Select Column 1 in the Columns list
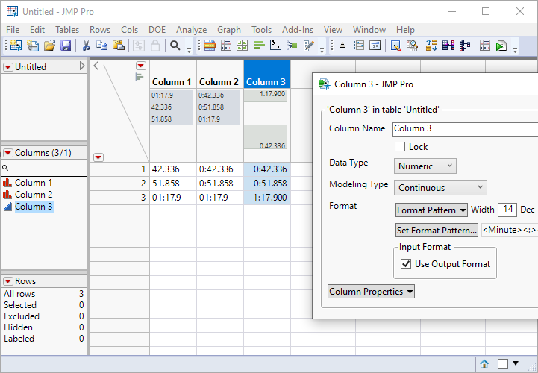538x373 pixels. click(34, 183)
